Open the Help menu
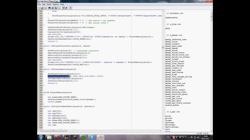 (x=62, y=4)
